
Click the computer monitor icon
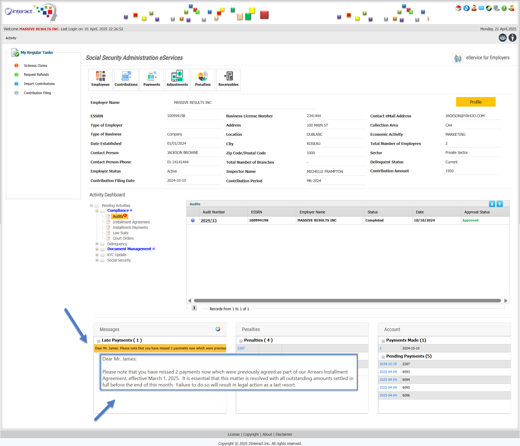496,8
